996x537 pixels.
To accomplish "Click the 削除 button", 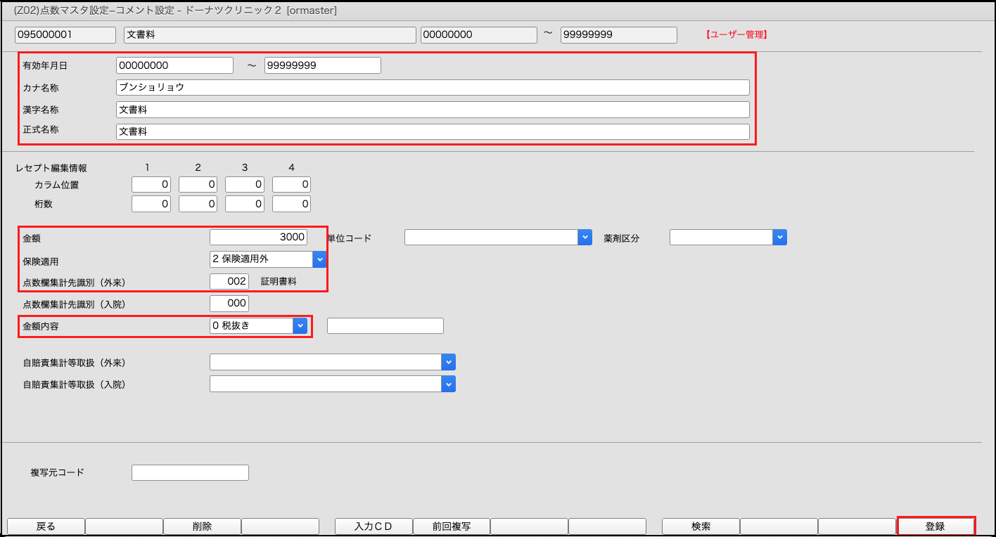I will coord(202,526).
